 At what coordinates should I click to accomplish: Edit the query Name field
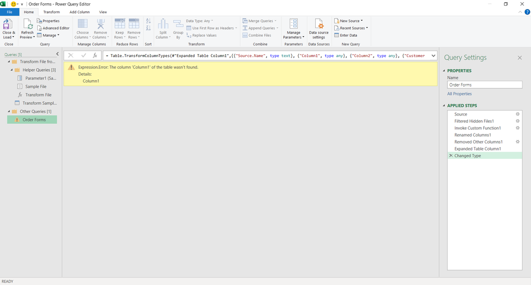click(485, 85)
